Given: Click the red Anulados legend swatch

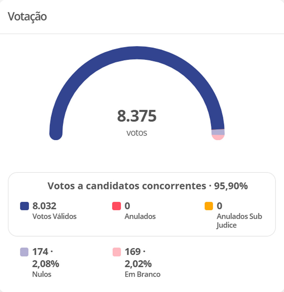Looking at the screenshot, I should point(117,206).
